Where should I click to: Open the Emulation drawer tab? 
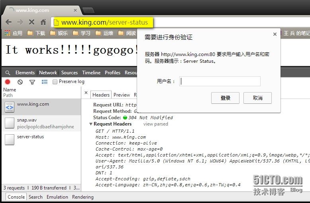[57, 197]
